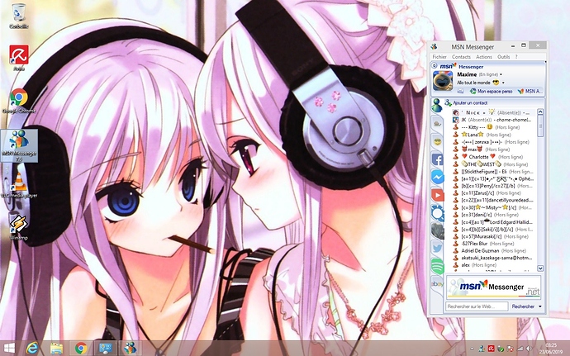Viewport: 570px width, 356px height.
Task: Open the personal message dropdown arrow
Action: tap(503, 83)
